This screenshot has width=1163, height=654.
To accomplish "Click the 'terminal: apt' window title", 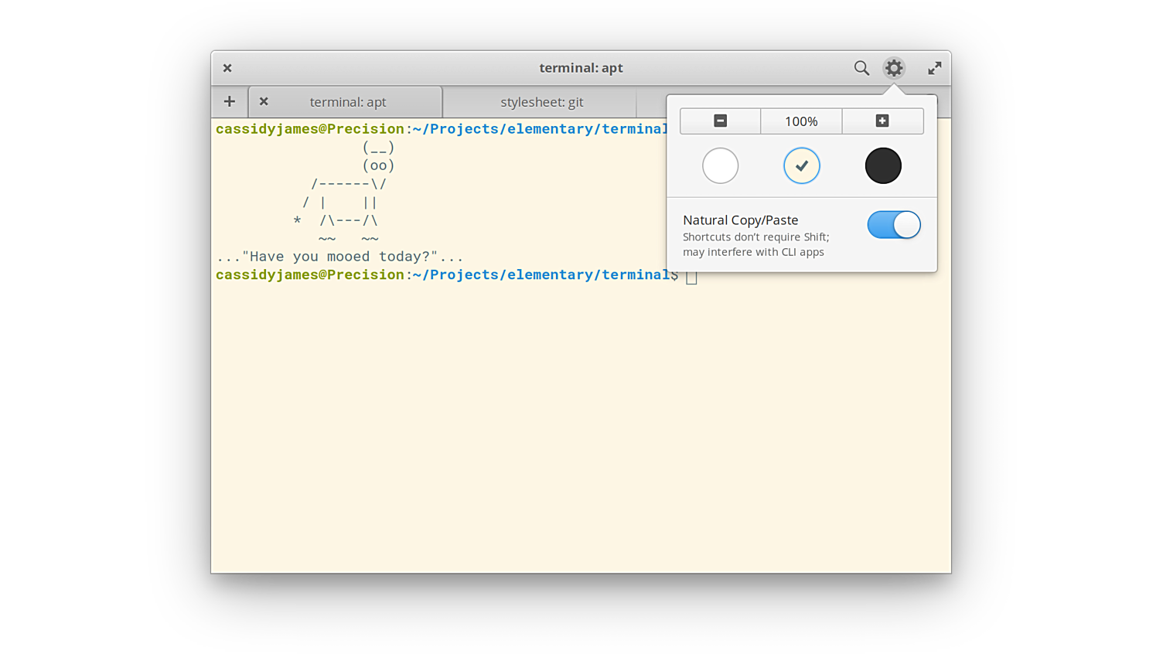I will (x=581, y=68).
